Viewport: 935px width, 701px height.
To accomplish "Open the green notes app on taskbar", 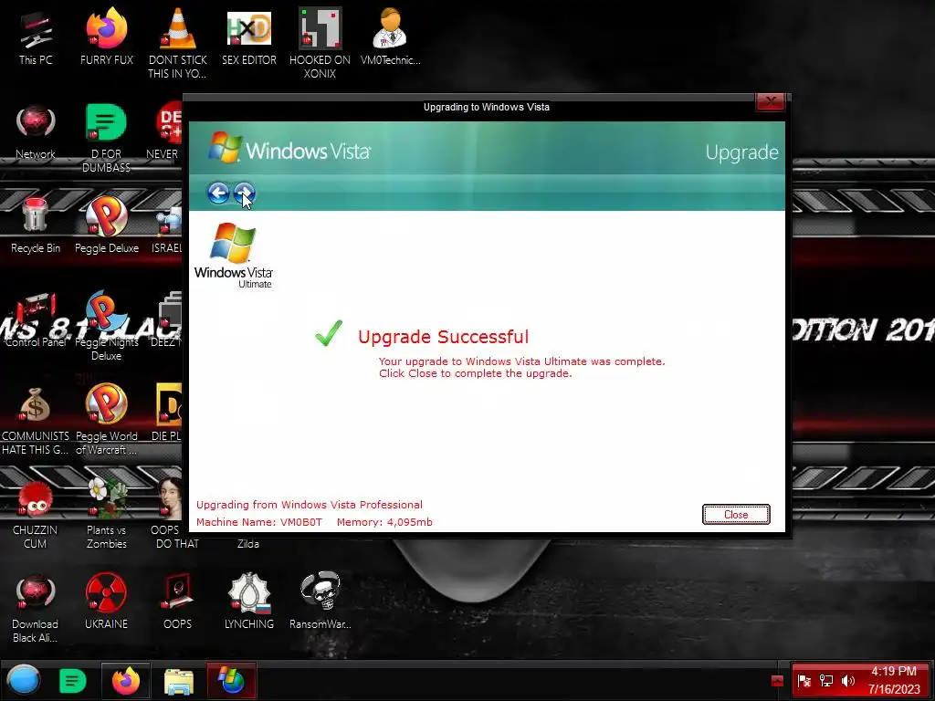I will pos(73,681).
